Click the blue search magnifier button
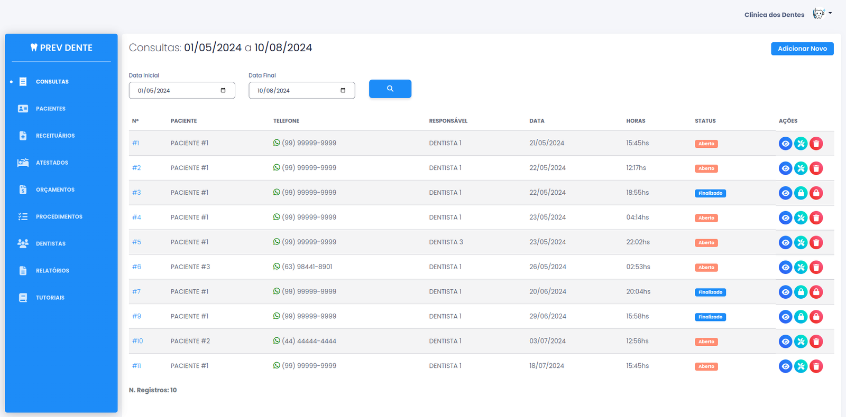846x417 pixels. (390, 89)
